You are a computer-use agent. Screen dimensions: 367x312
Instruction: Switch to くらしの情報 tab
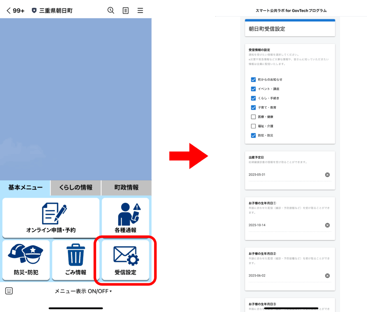(x=76, y=187)
